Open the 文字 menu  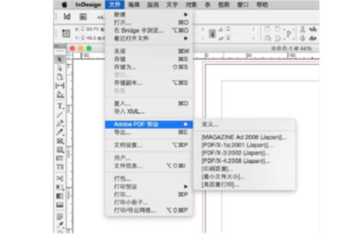(172, 5)
